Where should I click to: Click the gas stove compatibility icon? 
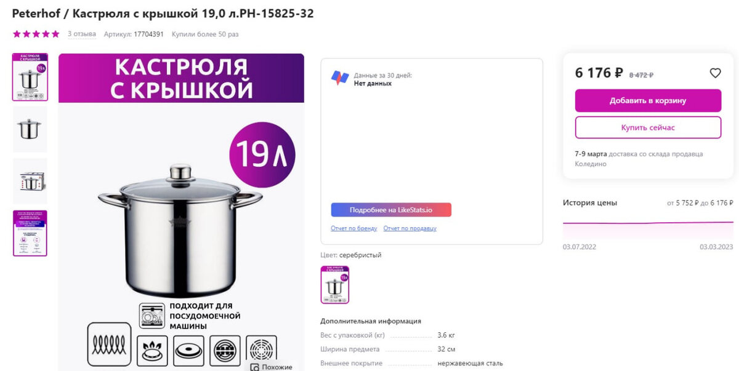(152, 351)
